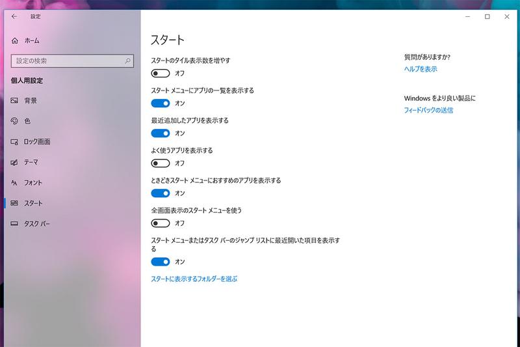Screen dimensions: 520x347
Task: Turn off スタート メニューにアプリの一覧を表示する
Action: pos(161,104)
